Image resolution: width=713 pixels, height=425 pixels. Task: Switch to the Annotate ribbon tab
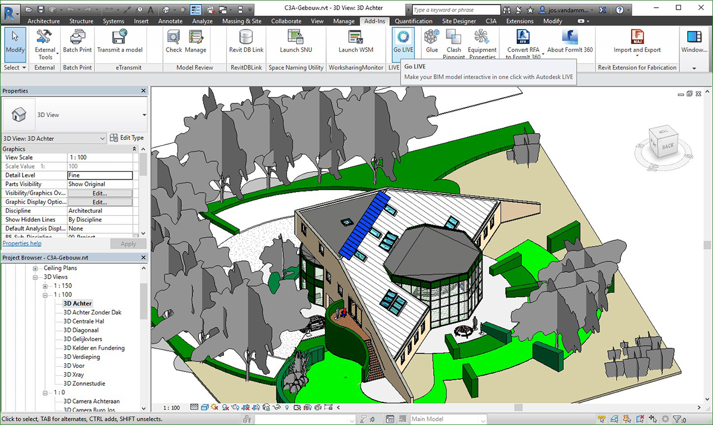point(171,21)
